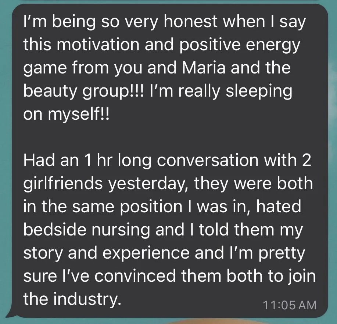This screenshot has width=337, height=324.
Task: Click the "on myself!!" line
Action: (x=66, y=115)
